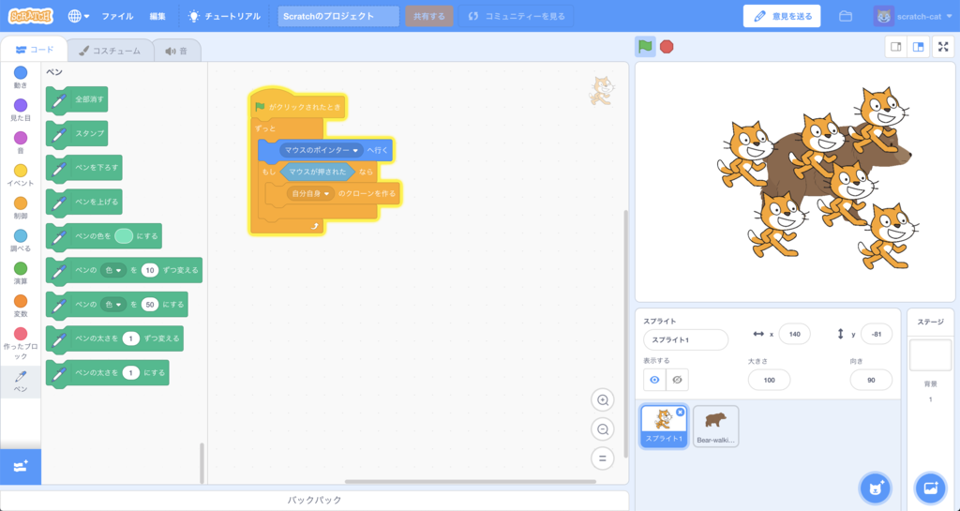Open the マウスのポインター dropdown

click(322, 150)
